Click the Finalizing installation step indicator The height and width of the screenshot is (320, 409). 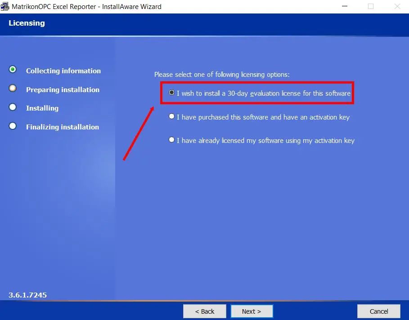(13, 126)
